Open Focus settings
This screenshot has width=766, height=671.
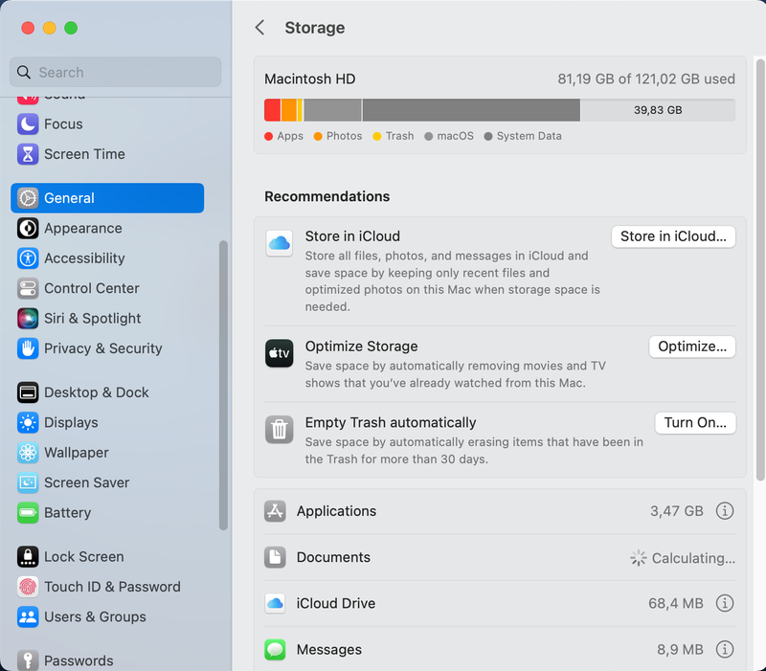coord(107,124)
